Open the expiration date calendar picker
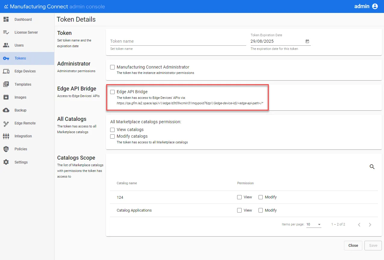This screenshot has width=384, height=260. (x=307, y=41)
